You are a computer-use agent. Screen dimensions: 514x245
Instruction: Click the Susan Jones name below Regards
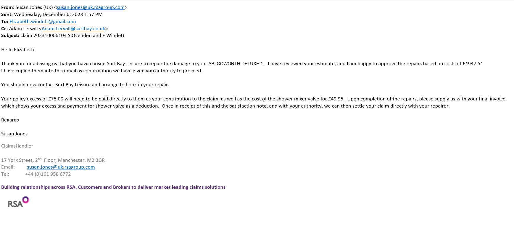pyautogui.click(x=14, y=134)
